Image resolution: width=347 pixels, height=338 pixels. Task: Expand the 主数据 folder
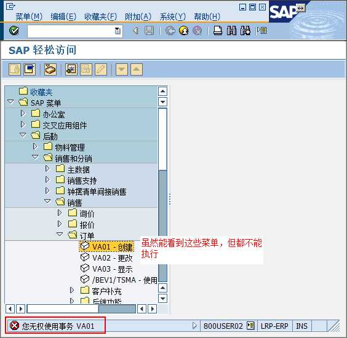coord(47,168)
